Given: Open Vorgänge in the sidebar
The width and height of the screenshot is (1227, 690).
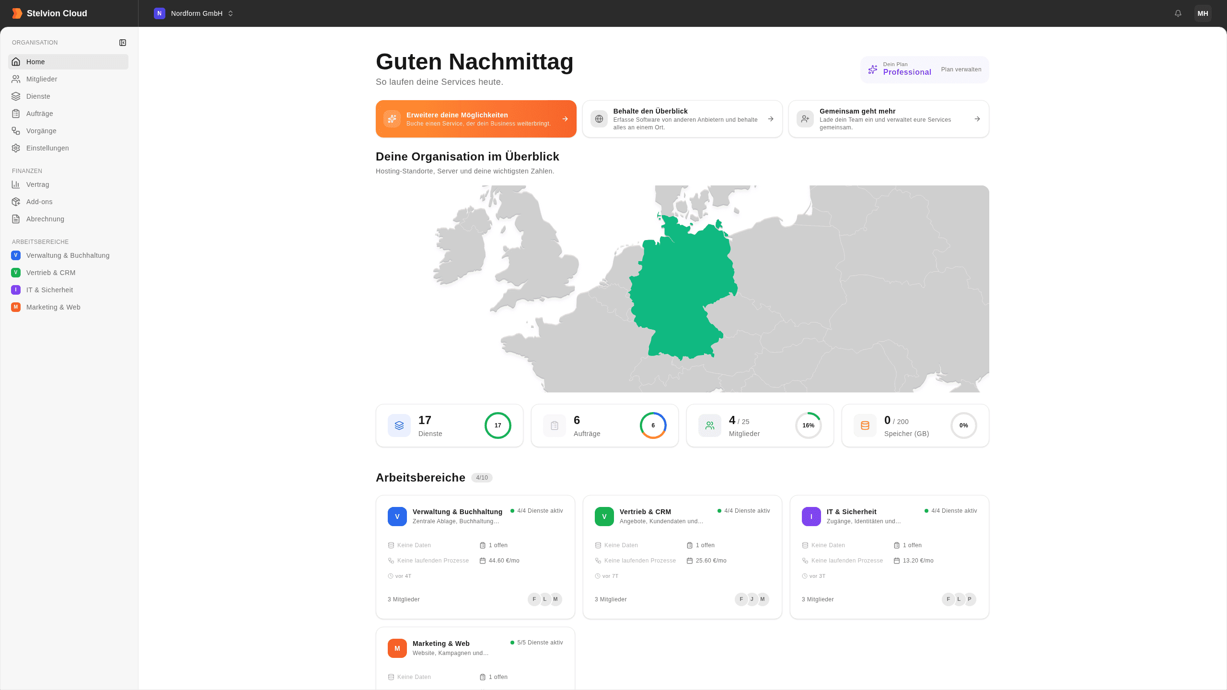Looking at the screenshot, I should [68, 131].
